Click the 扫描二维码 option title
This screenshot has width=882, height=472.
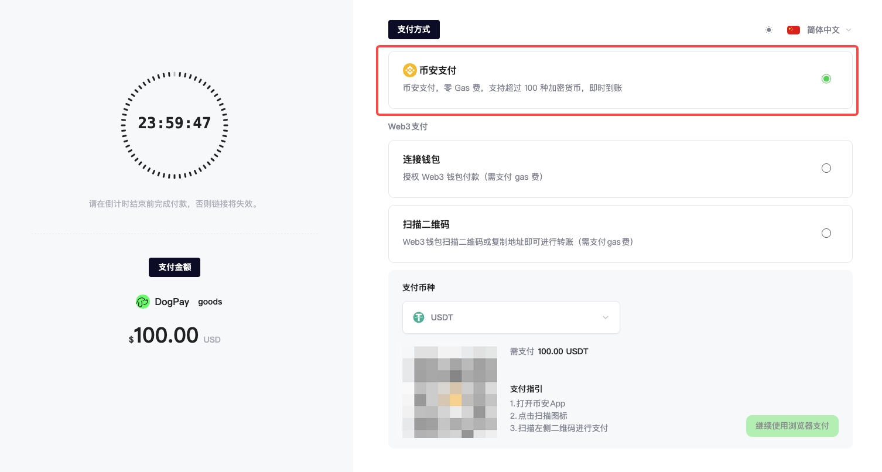(426, 224)
